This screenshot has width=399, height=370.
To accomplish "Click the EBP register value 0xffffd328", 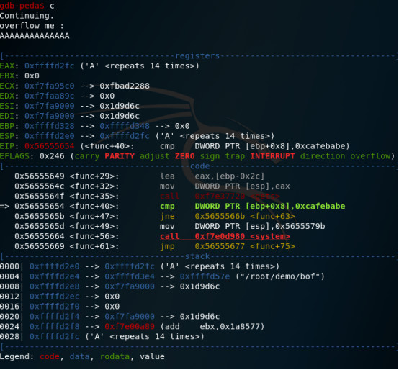I will coord(50,126).
